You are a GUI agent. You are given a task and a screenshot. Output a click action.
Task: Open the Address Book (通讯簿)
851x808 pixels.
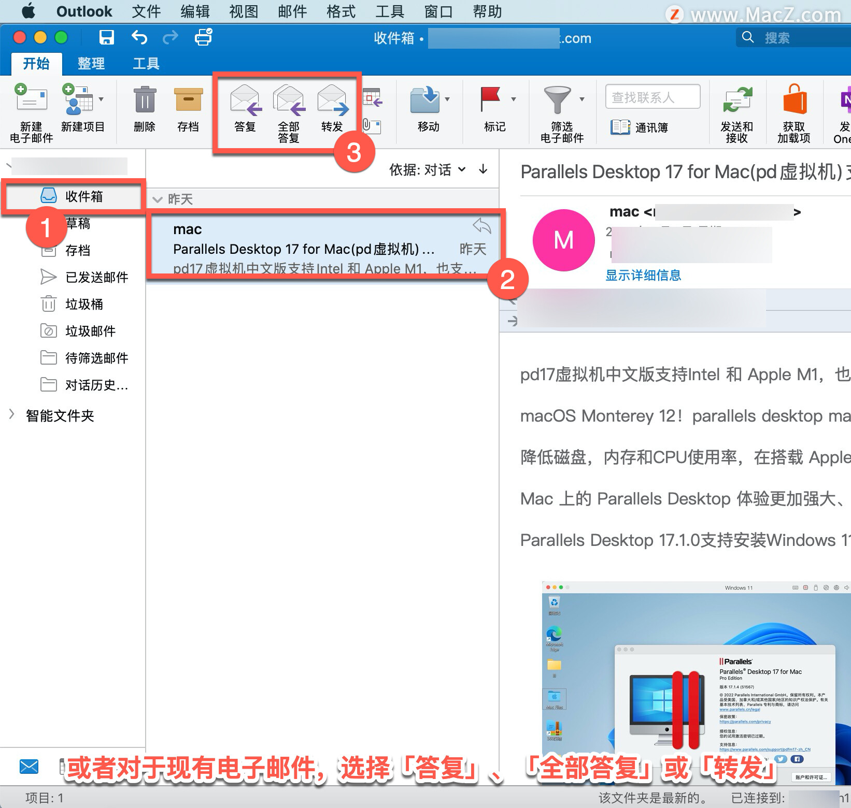coord(639,127)
